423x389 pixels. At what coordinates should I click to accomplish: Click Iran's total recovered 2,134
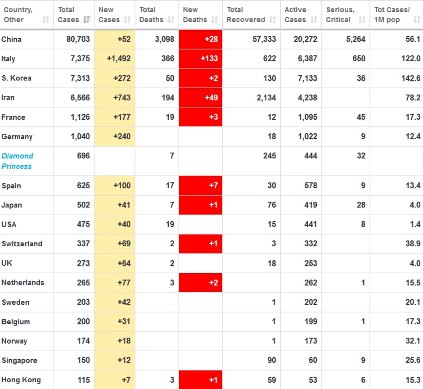[x=266, y=97]
